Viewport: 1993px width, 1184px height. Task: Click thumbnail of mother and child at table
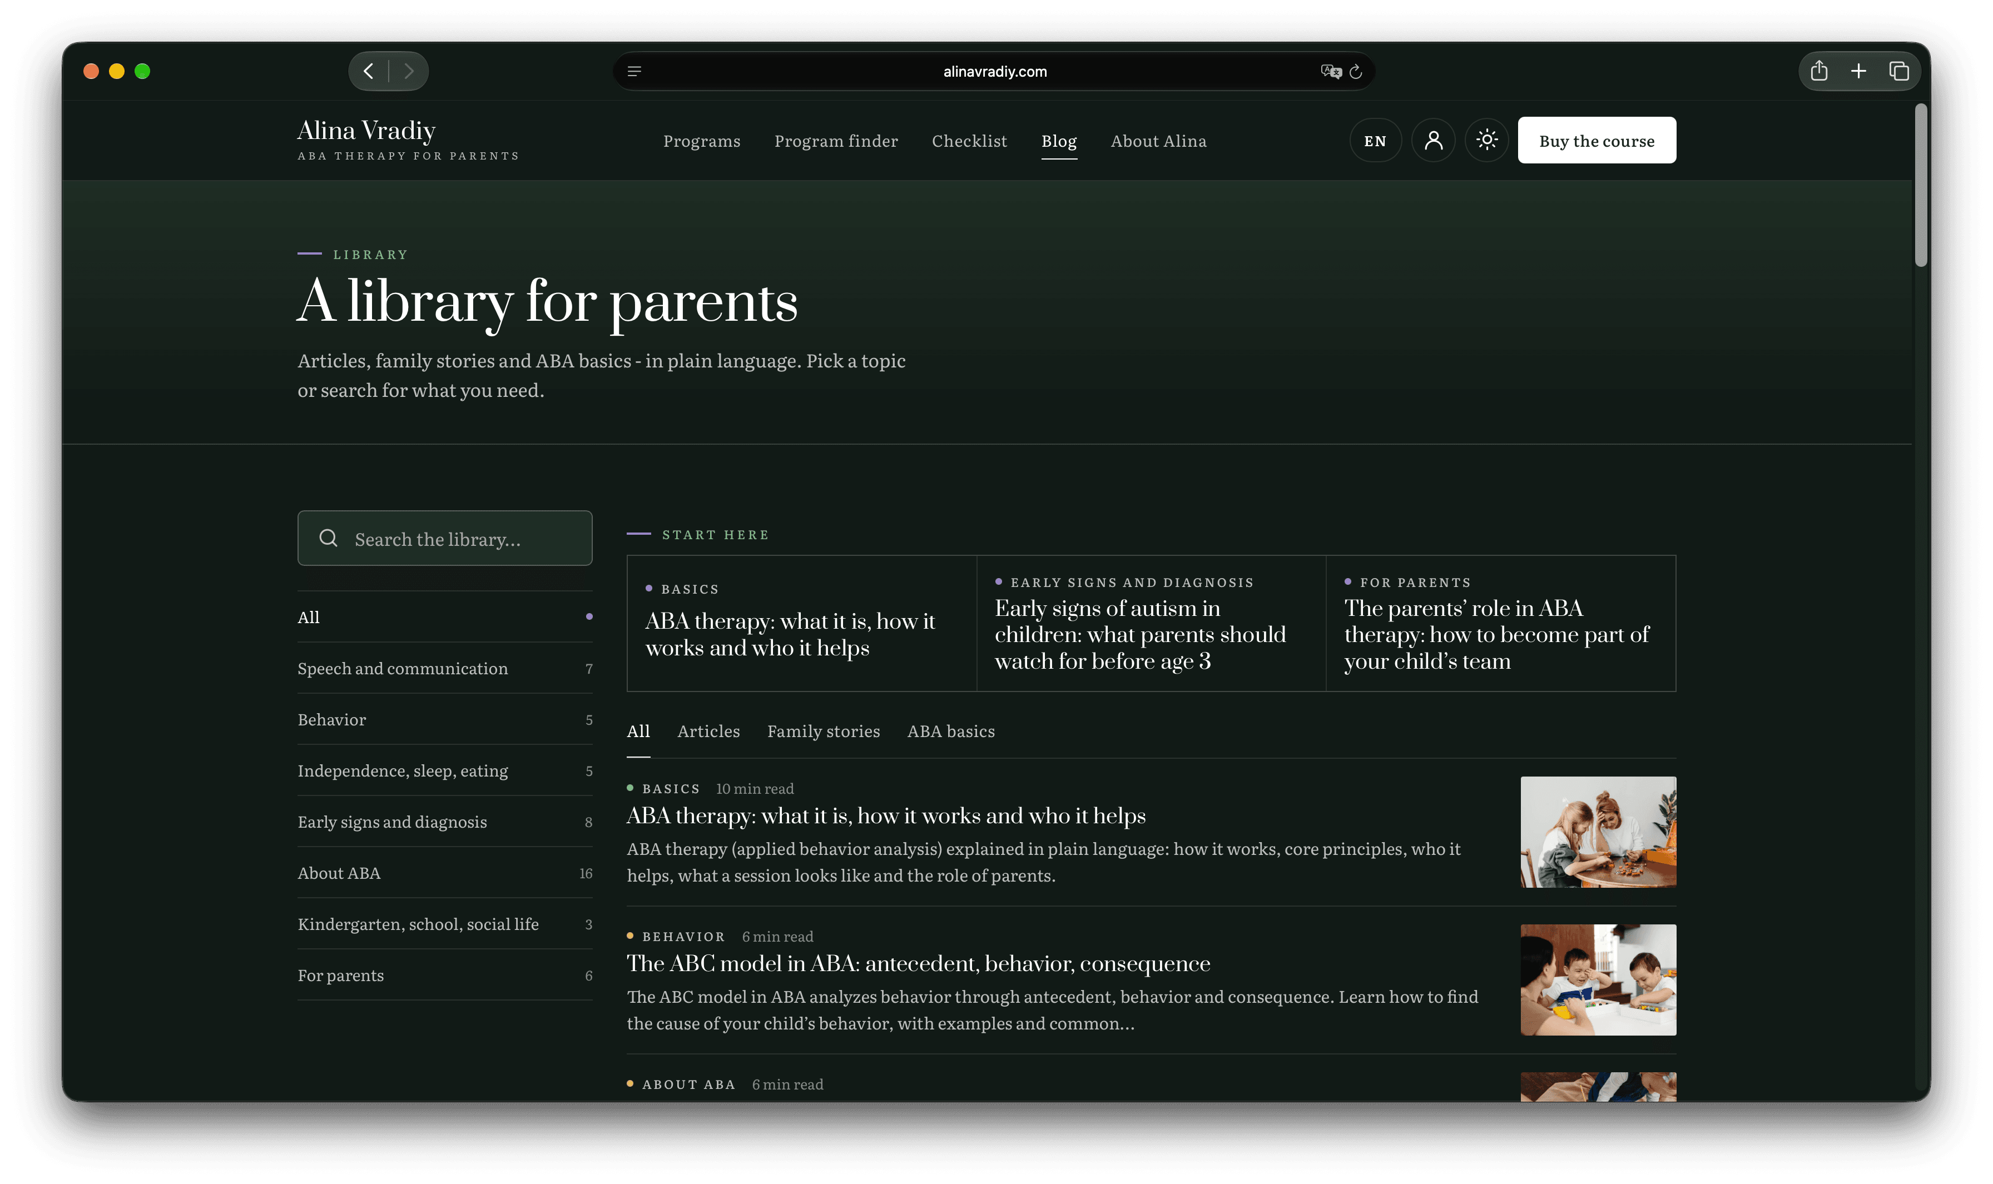(1598, 832)
